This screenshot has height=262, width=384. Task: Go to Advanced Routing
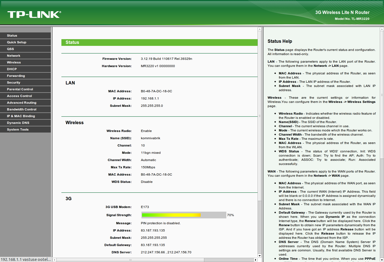point(25,103)
